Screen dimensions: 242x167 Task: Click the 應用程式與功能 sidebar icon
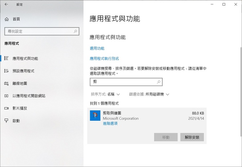tap(6, 58)
